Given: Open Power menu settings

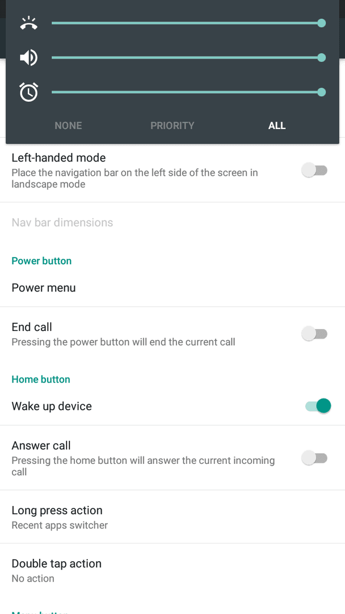Looking at the screenshot, I should [172, 288].
